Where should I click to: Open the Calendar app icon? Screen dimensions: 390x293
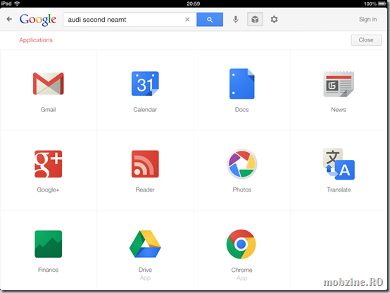(145, 84)
